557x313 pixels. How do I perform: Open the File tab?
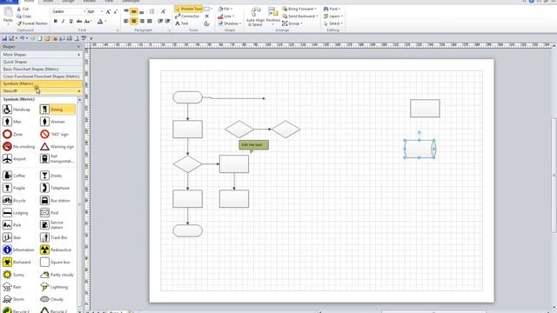coord(10,2)
